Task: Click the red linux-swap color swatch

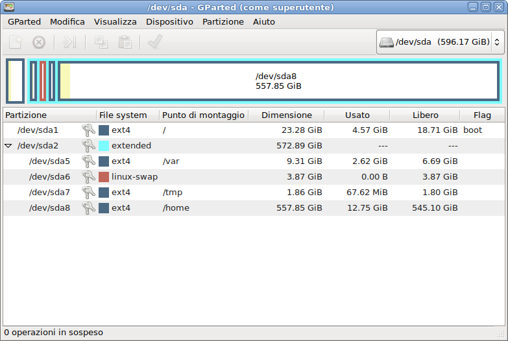Action: [x=104, y=177]
